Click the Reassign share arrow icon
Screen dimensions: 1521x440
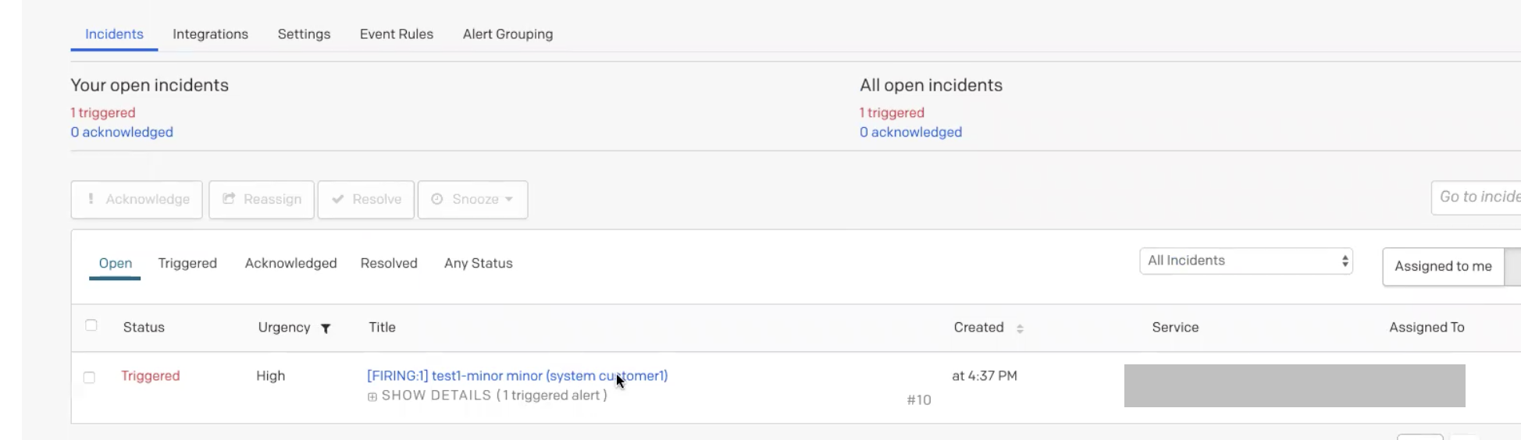tap(229, 199)
